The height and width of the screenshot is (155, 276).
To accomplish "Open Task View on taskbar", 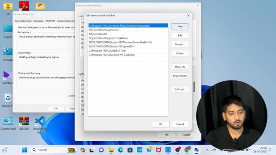I will pyautogui.click(x=91, y=150).
